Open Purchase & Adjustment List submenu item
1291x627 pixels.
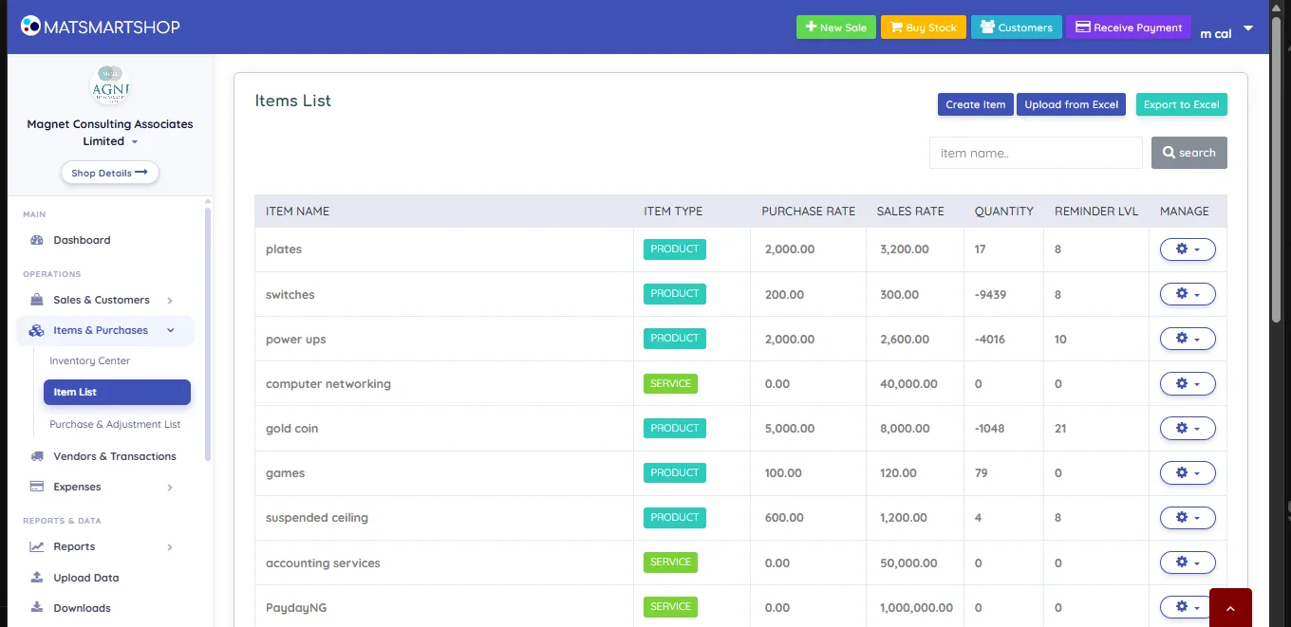tap(115, 424)
